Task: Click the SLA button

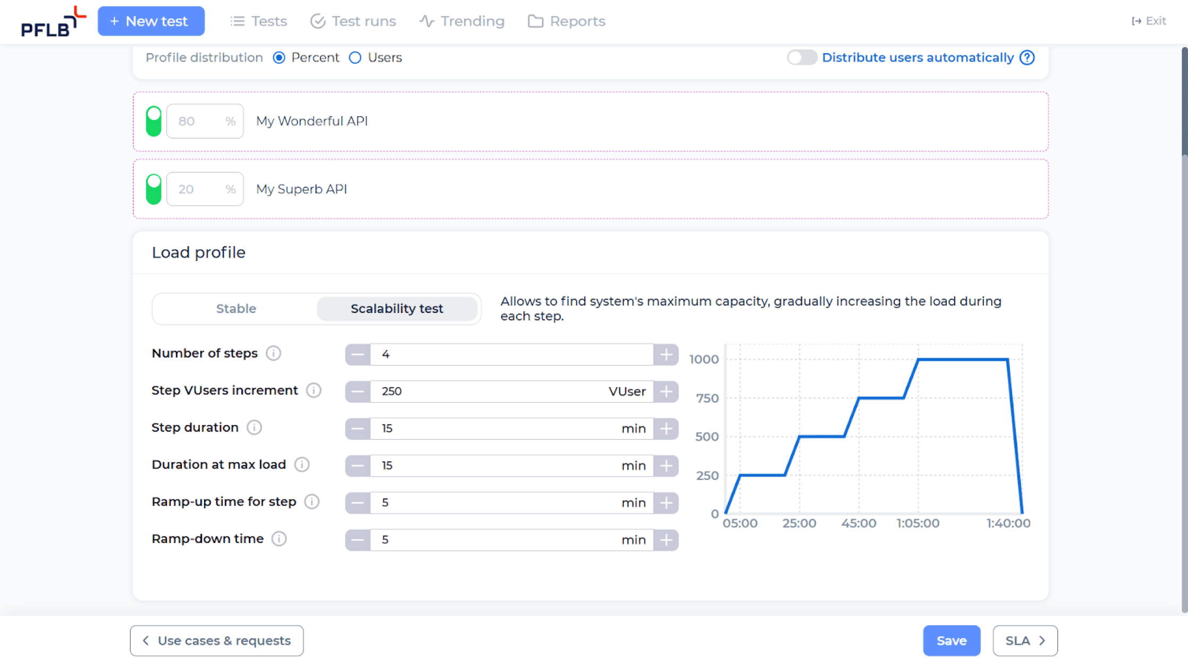Action: point(1024,640)
